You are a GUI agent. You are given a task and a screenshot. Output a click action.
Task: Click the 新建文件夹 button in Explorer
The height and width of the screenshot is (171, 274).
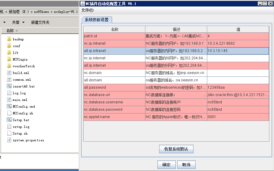pos(40,22)
